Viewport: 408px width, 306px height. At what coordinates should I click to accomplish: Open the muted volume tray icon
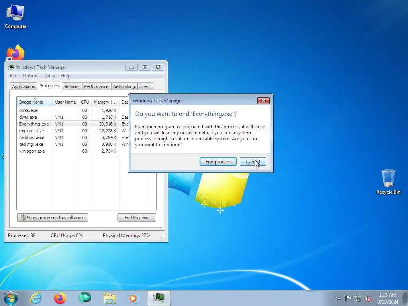point(368,299)
